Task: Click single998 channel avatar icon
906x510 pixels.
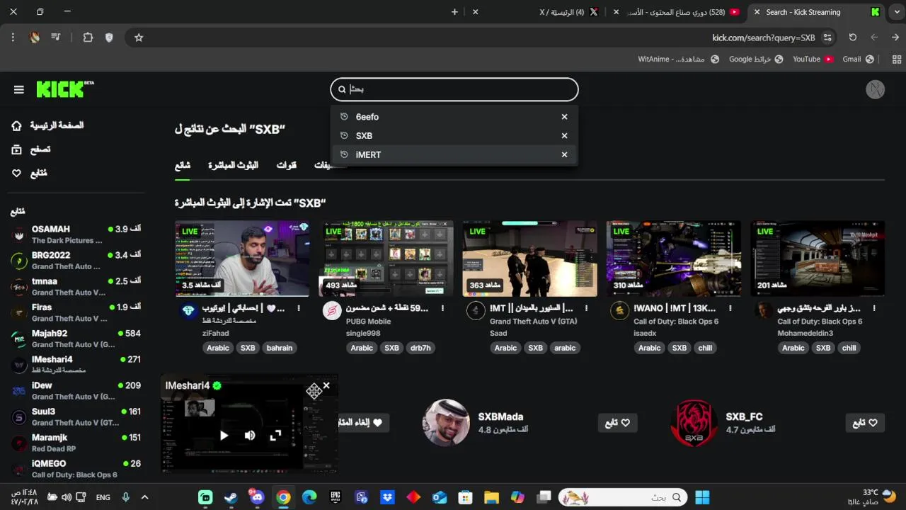Action: click(332, 311)
